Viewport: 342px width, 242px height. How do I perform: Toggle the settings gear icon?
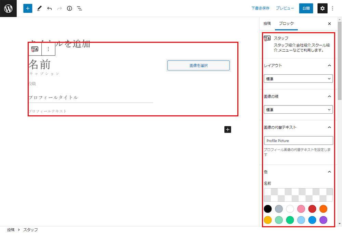[322, 8]
